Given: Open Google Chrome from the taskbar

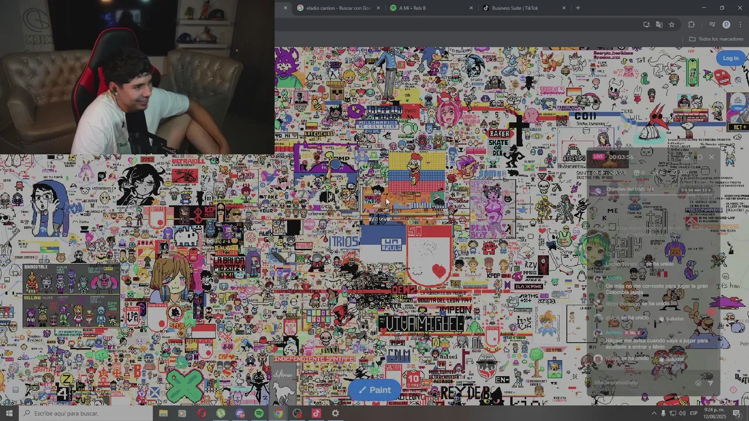Looking at the screenshot, I should click(278, 413).
